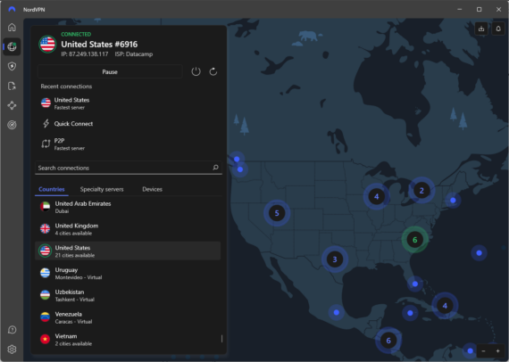Select Uruguay Montevideo row
Screen dimensions: 509x362
(x=128, y=273)
